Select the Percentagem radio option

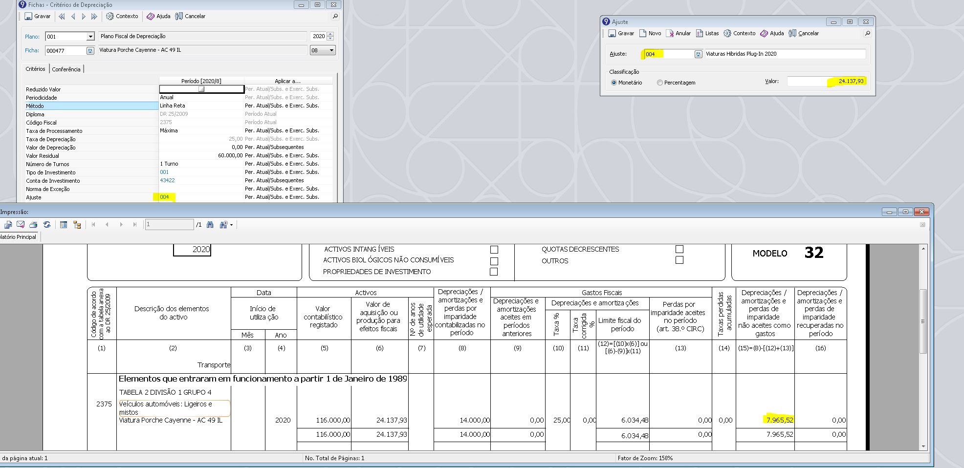(660, 83)
